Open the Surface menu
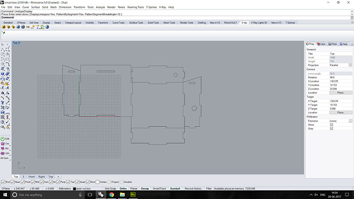Screen dimensions: 354x199 (x=35, y=7)
